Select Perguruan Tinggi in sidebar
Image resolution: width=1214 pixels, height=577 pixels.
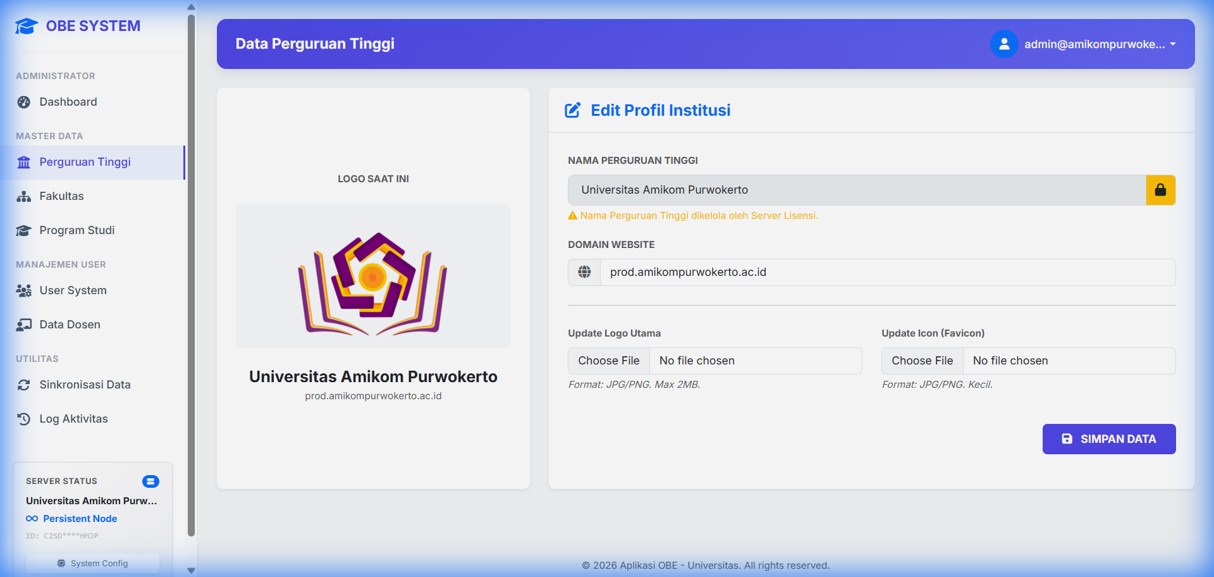pyautogui.click(x=85, y=162)
